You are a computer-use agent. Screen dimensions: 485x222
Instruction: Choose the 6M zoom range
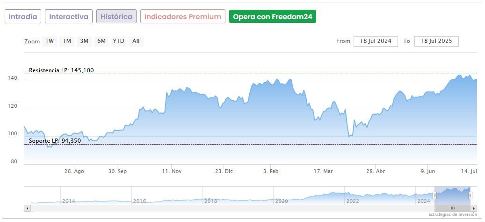[x=101, y=41]
